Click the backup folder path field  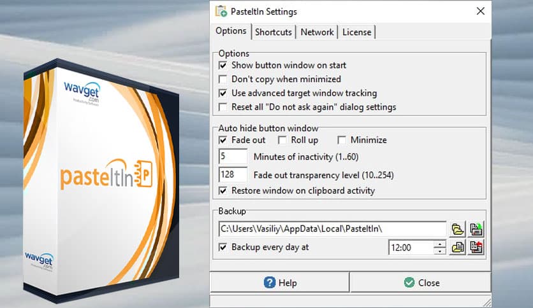(x=332, y=229)
